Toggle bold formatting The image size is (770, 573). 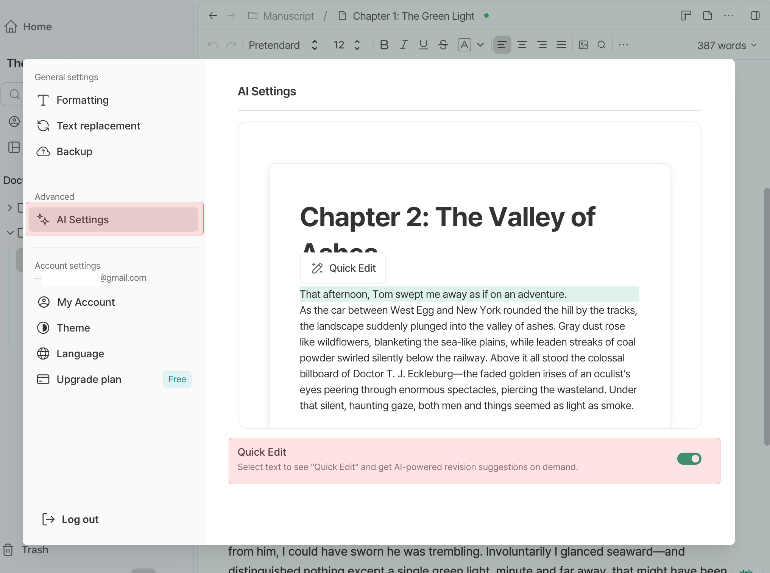384,45
